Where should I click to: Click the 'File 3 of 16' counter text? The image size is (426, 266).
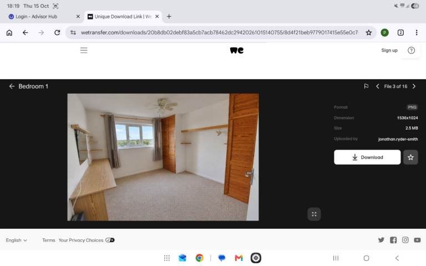click(x=395, y=86)
